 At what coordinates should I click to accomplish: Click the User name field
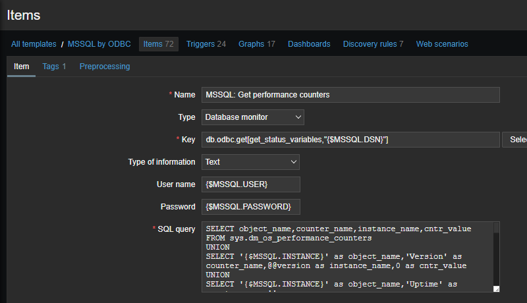point(250,184)
